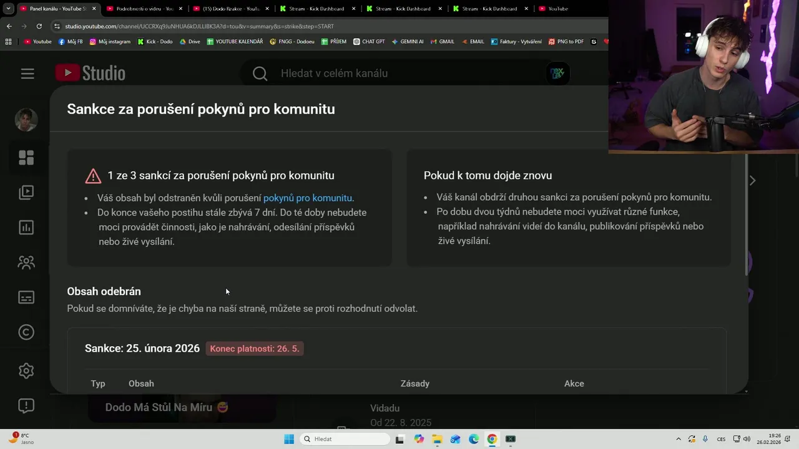This screenshot has width=799, height=449.
Task: Click the YouTube Studio logo
Action: [91, 73]
